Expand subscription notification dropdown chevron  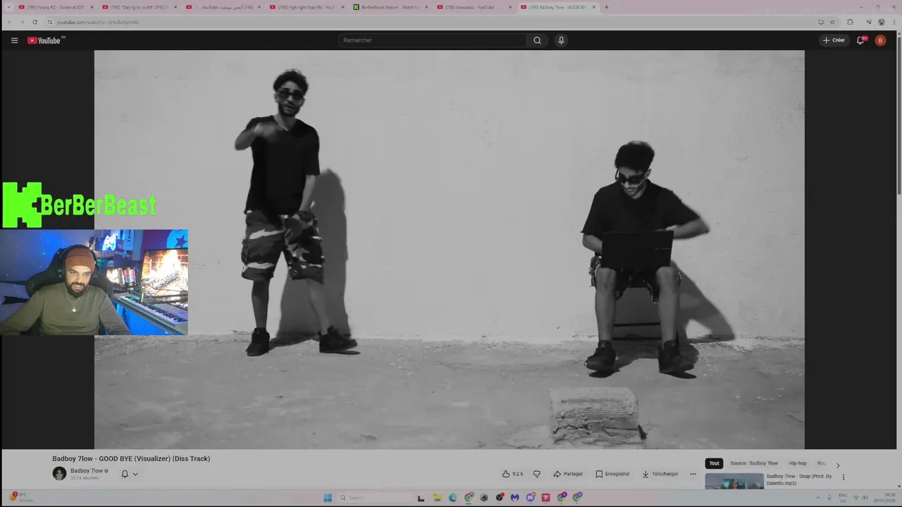(x=135, y=474)
